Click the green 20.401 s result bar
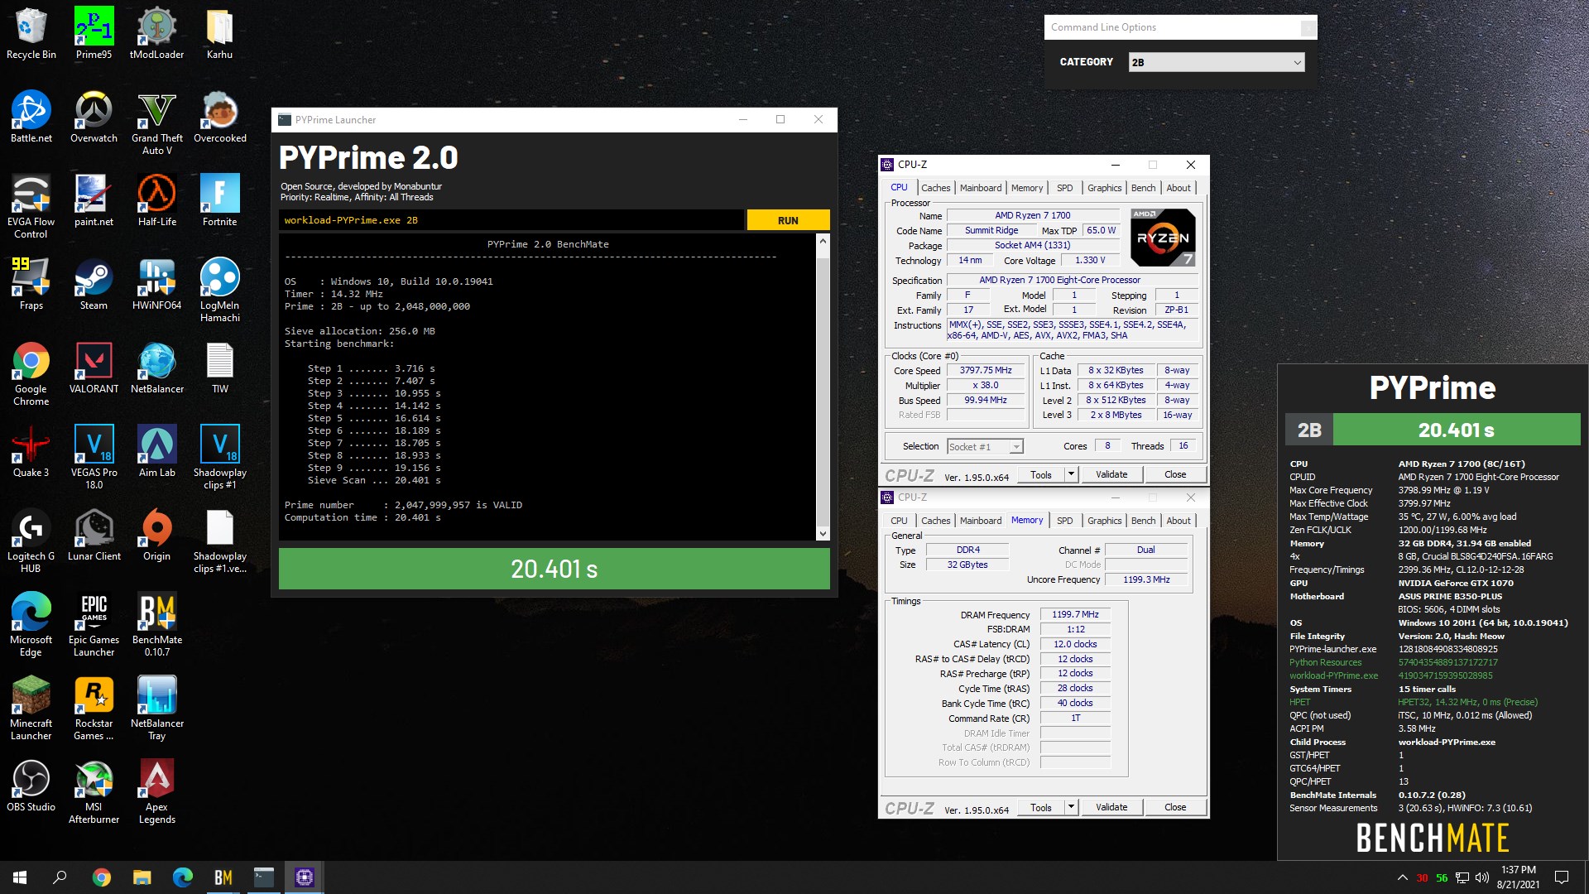The image size is (1589, 894). tap(554, 569)
